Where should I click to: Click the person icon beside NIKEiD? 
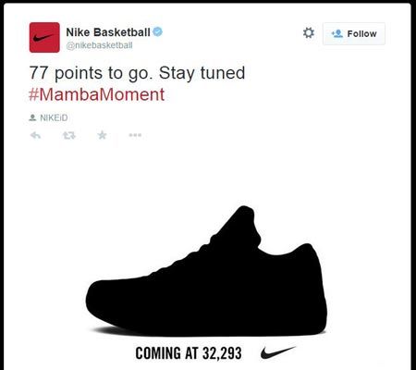click(32, 117)
